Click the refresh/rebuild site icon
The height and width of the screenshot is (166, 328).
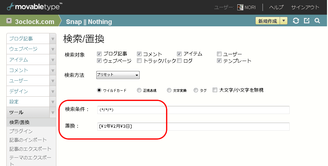click(296, 21)
